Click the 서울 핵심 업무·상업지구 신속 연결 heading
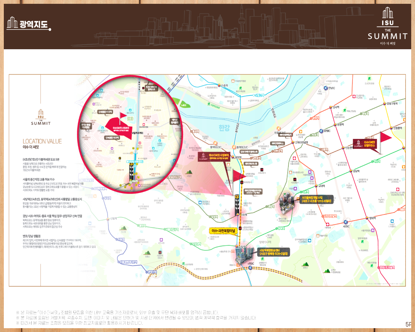The height and width of the screenshot is (332, 415). pyautogui.click(x=52, y=216)
